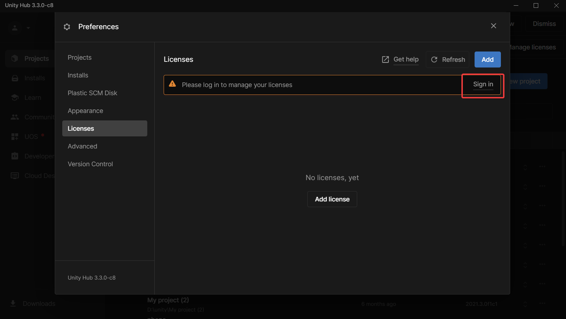Click the 2021.3.0f1c1 editor version text

[x=481, y=304]
